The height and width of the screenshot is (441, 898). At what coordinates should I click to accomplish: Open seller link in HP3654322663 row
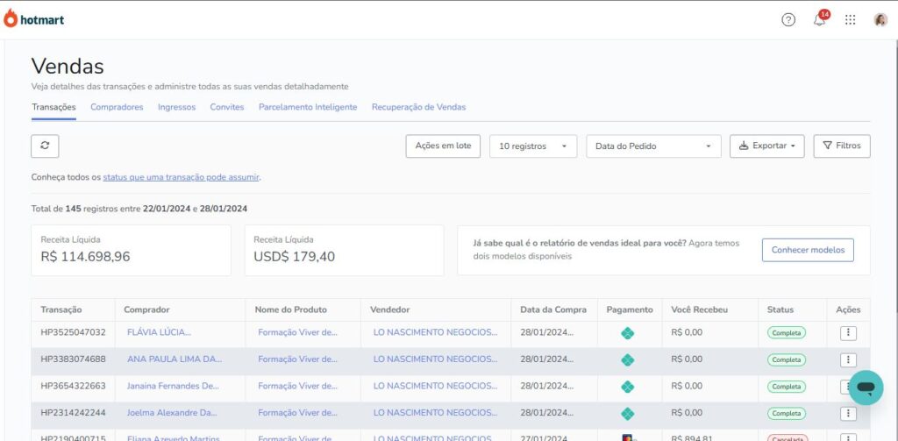pyautogui.click(x=435, y=386)
